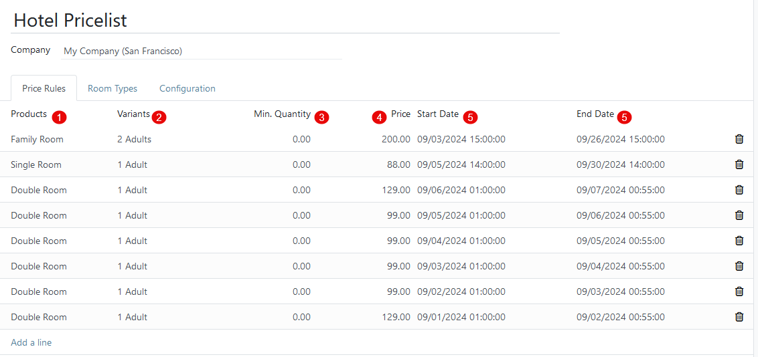Screen dimensions: 758x357
Task: Delete Double Room rule starting 09/01/2024
Action: (739, 317)
